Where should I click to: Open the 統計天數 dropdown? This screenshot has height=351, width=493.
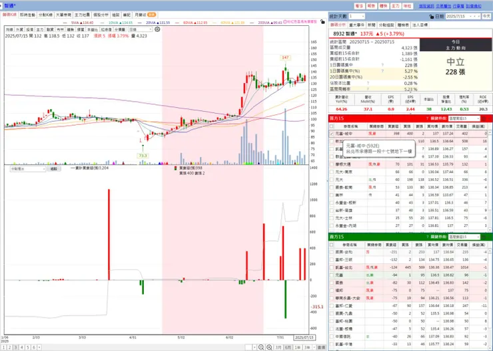[x=356, y=17]
